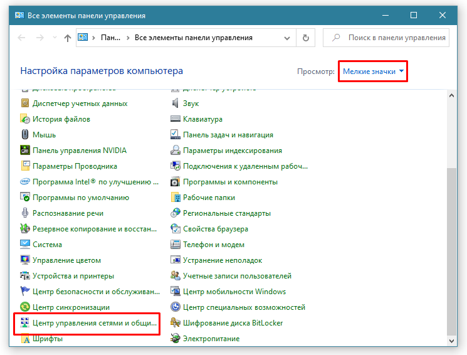The height and width of the screenshot is (355, 467).
Task: Open the 'Устройства и принтеры' link
Action: click(73, 276)
